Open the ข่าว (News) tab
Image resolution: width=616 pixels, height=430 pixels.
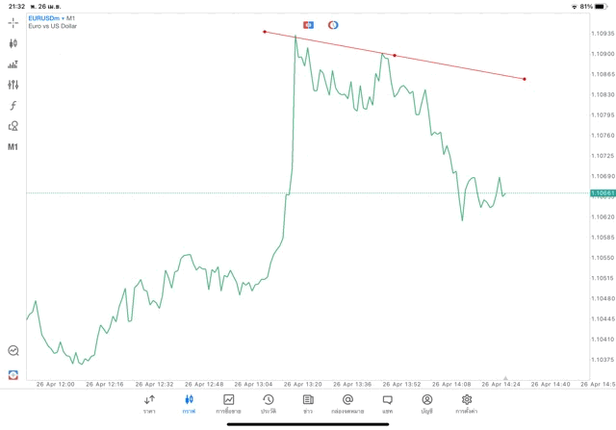tap(308, 404)
